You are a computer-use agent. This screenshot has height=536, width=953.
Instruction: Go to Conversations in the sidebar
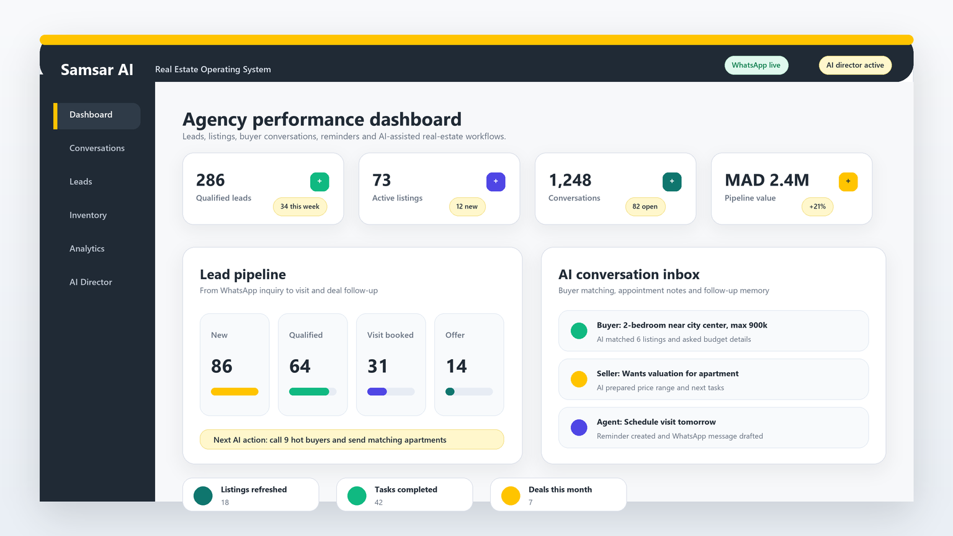point(97,148)
